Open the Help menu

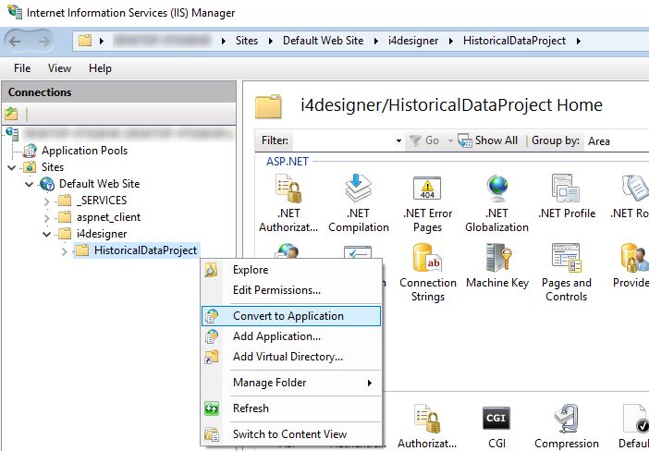(100, 68)
